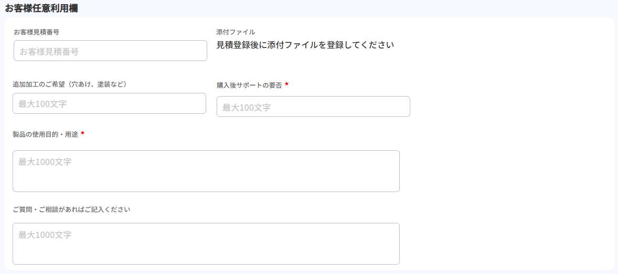Click bottom-right corner of 製品の使用目的・用途 text area
The width and height of the screenshot is (618, 274).
point(397,189)
